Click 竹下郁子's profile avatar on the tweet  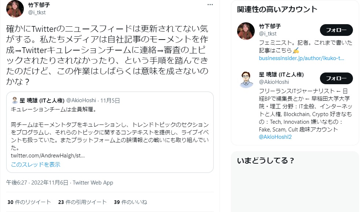(x=15, y=8)
